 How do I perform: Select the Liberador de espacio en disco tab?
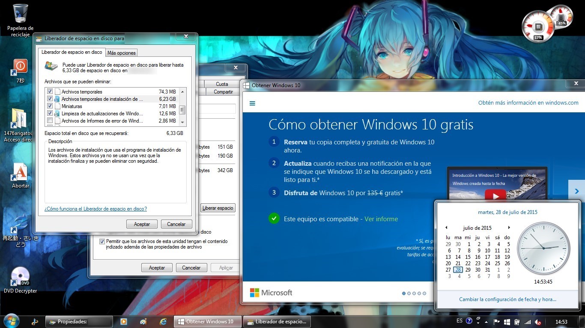(72, 52)
